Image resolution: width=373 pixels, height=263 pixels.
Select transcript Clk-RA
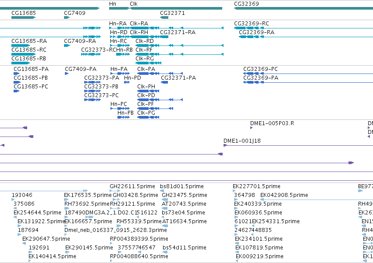(x=139, y=24)
